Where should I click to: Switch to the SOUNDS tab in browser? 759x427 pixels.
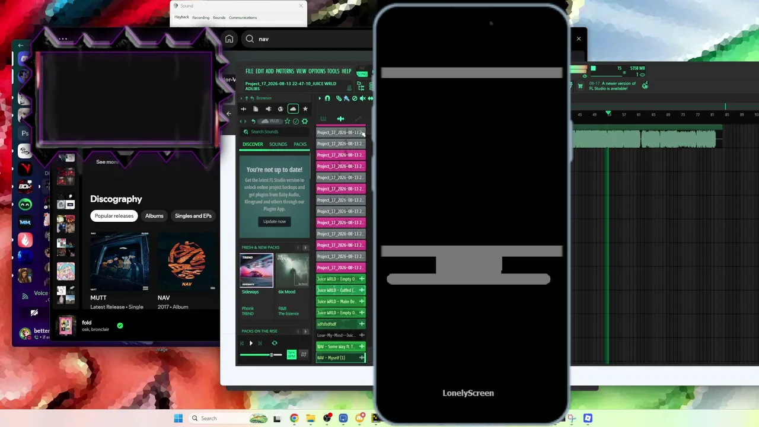click(x=278, y=144)
